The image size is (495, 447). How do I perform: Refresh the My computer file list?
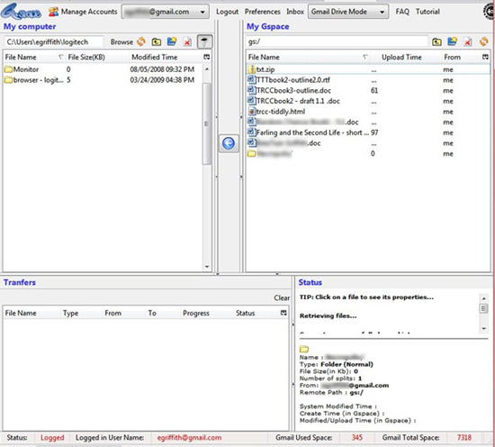tap(141, 41)
